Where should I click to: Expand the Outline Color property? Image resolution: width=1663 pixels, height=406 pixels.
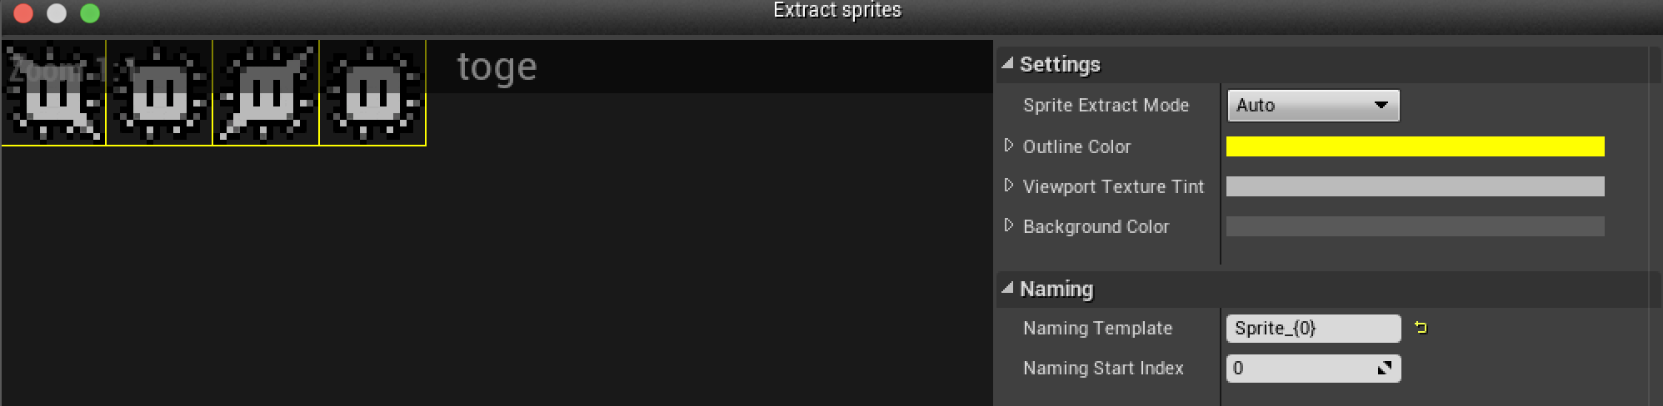[1009, 146]
